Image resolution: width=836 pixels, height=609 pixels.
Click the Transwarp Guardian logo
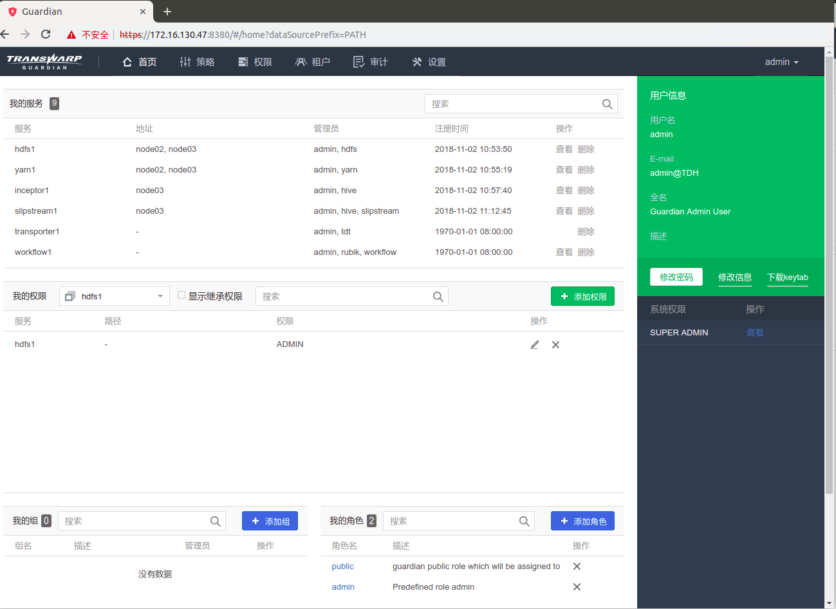click(44, 62)
